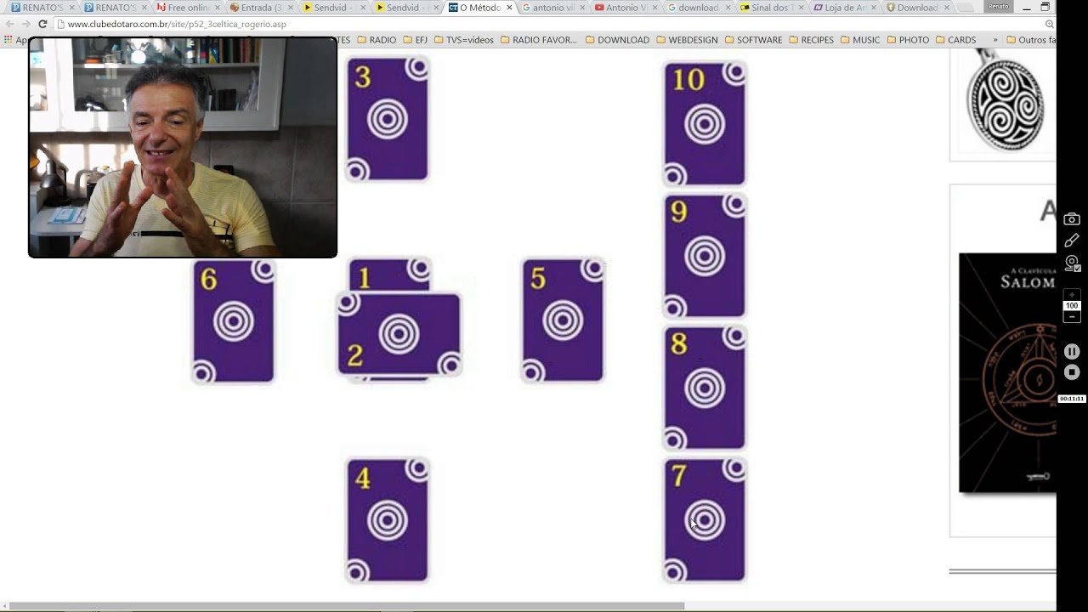Select tarot card number 3
This screenshot has height=612, width=1088.
pos(388,119)
